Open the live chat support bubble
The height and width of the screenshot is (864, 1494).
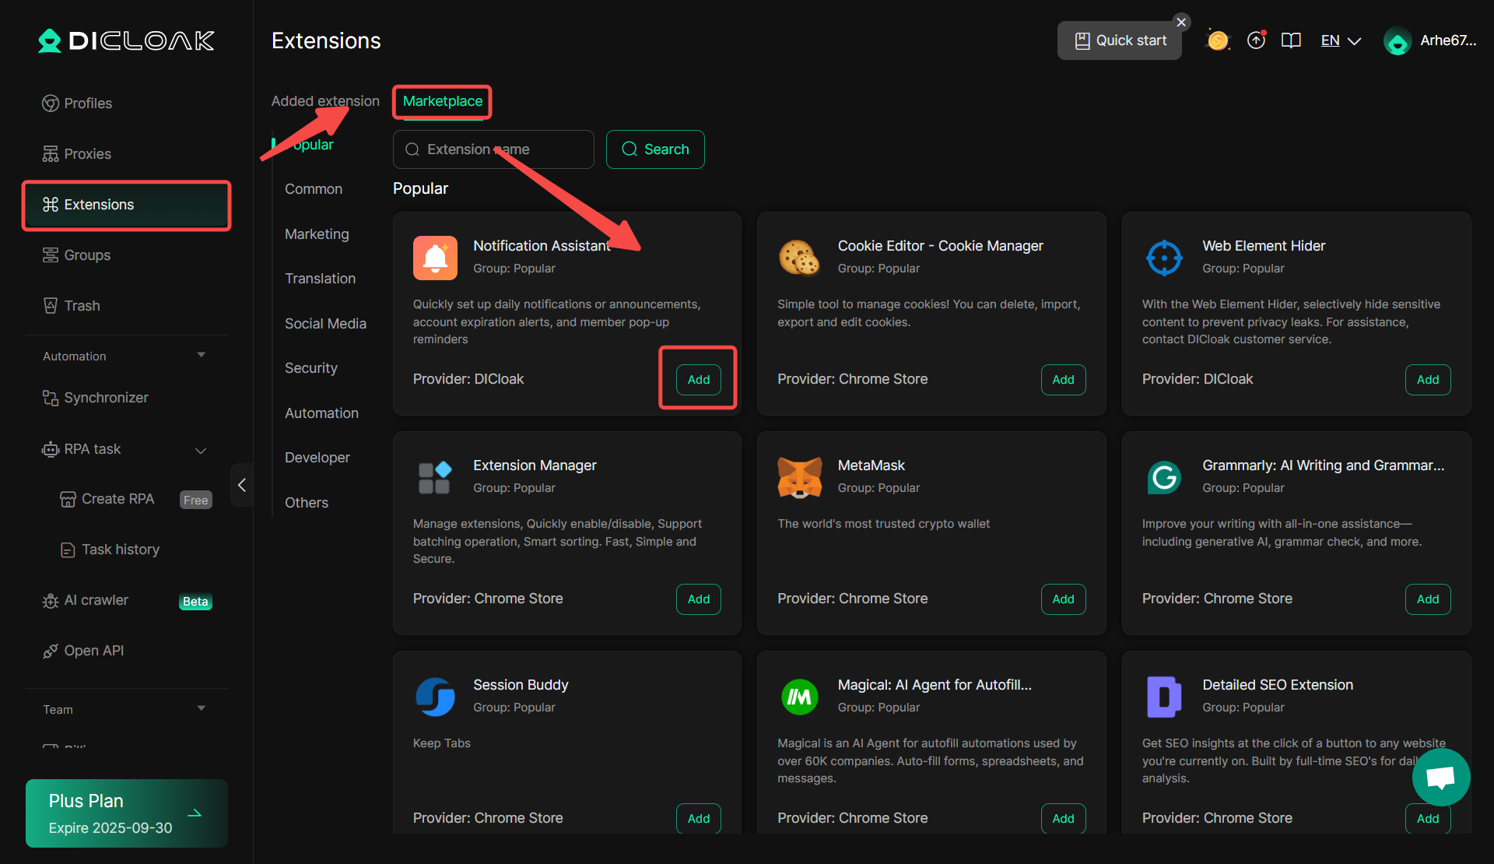pos(1441,777)
